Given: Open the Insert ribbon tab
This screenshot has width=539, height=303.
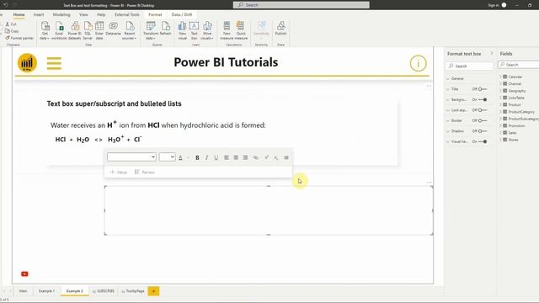Looking at the screenshot, I should click(x=39, y=15).
